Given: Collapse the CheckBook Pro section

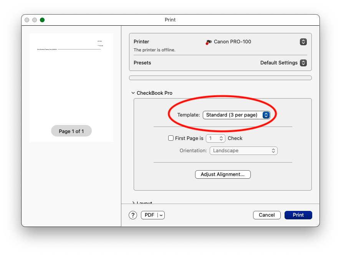Looking at the screenshot, I should [133, 93].
